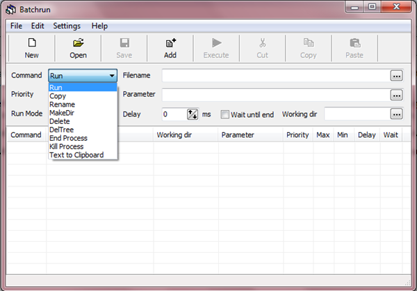Viewport: 417px width, 291px height.
Task: Click the Batchrun title bar app icon
Action: [x=11, y=10]
